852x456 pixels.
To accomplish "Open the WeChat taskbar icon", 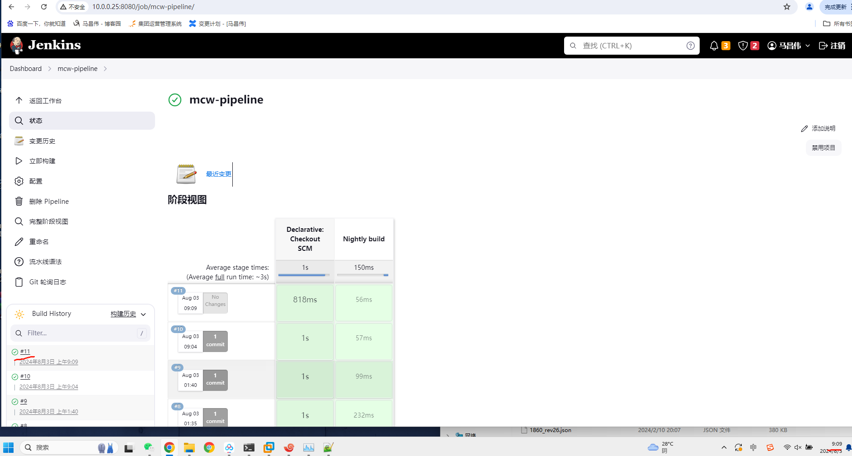I will click(x=149, y=447).
